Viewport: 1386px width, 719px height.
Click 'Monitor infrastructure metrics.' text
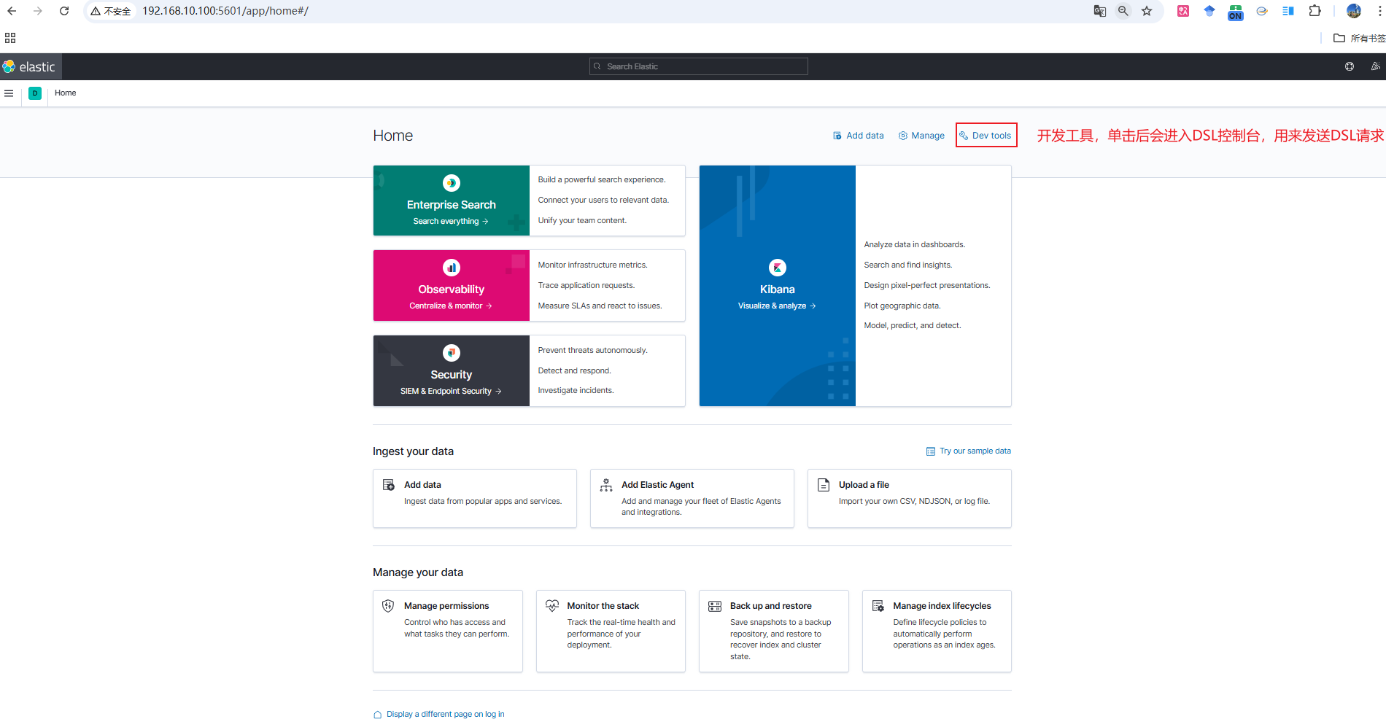coord(592,265)
